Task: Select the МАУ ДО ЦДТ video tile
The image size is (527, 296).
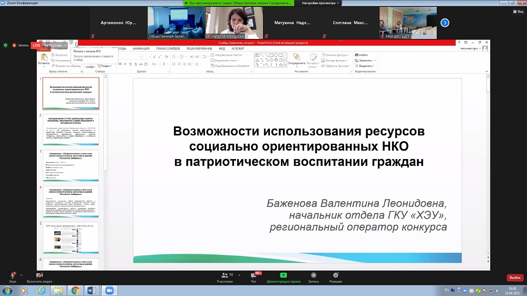Action: click(408, 23)
